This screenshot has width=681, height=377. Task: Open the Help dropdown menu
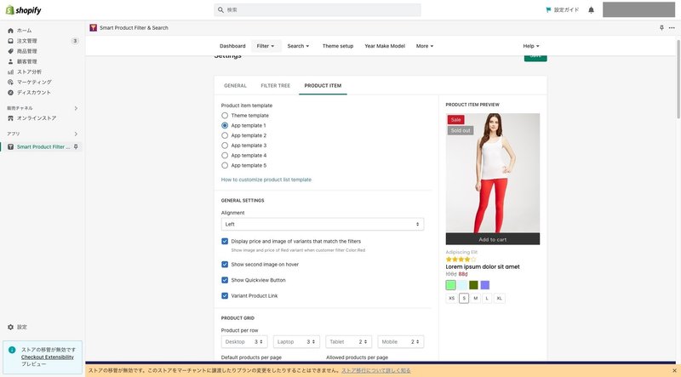click(x=530, y=46)
